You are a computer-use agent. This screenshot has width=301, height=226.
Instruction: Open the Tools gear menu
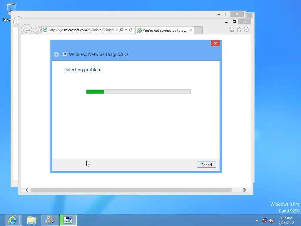point(246,30)
